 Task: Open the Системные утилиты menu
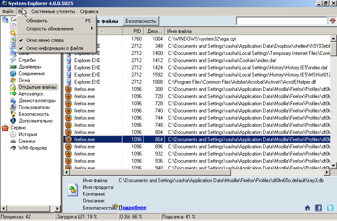click(53, 11)
